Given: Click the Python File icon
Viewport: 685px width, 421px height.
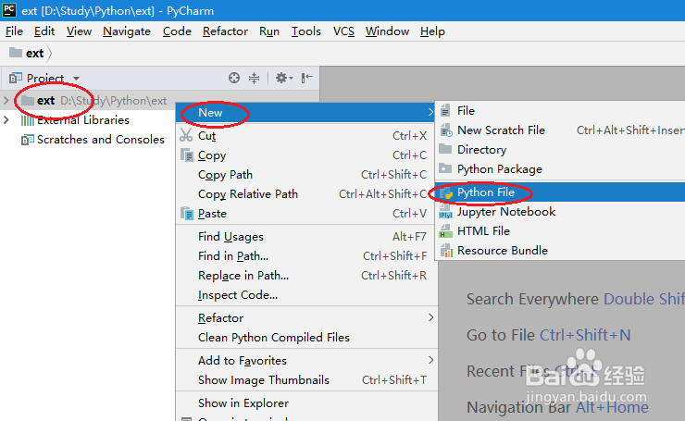Looking at the screenshot, I should pyautogui.click(x=446, y=192).
